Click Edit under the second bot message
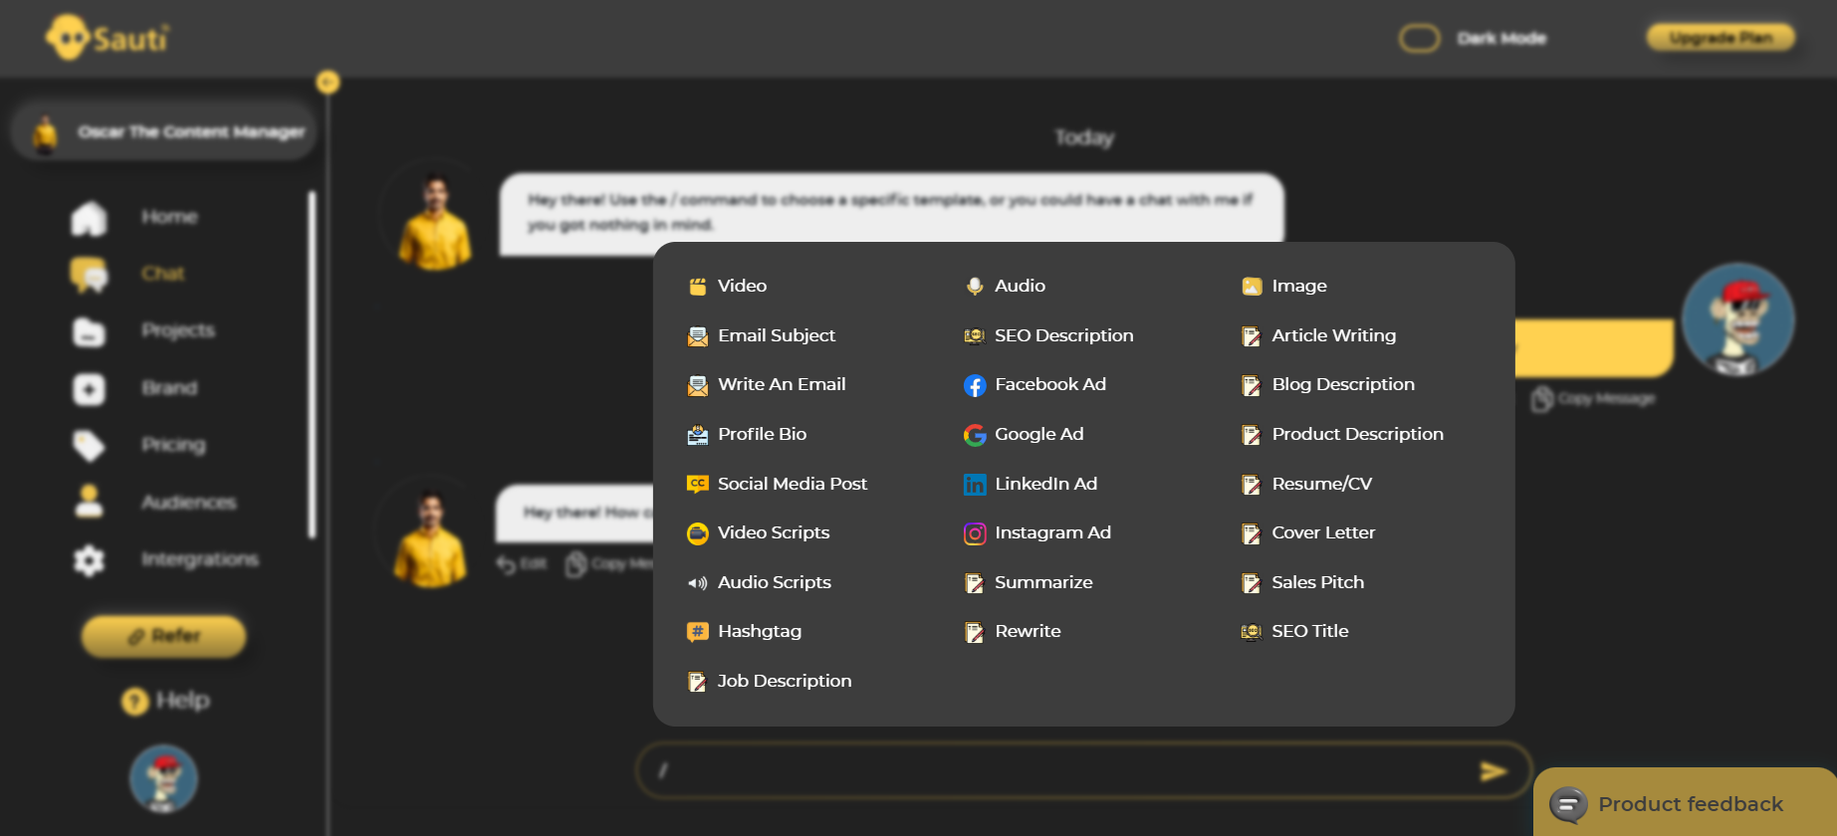Image resolution: width=1837 pixels, height=836 pixels. [522, 564]
